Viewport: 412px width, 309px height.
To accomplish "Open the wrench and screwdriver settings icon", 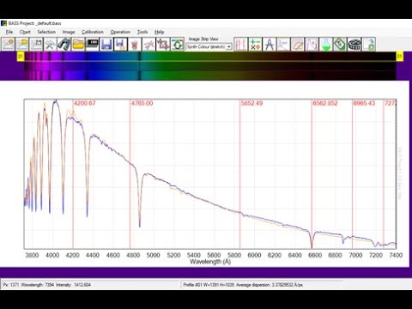I will 50,45.
